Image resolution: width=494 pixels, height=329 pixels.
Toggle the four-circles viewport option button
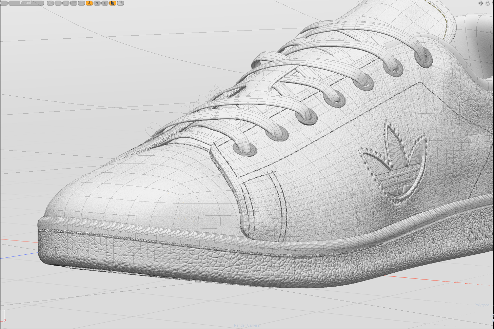tap(58, 3)
